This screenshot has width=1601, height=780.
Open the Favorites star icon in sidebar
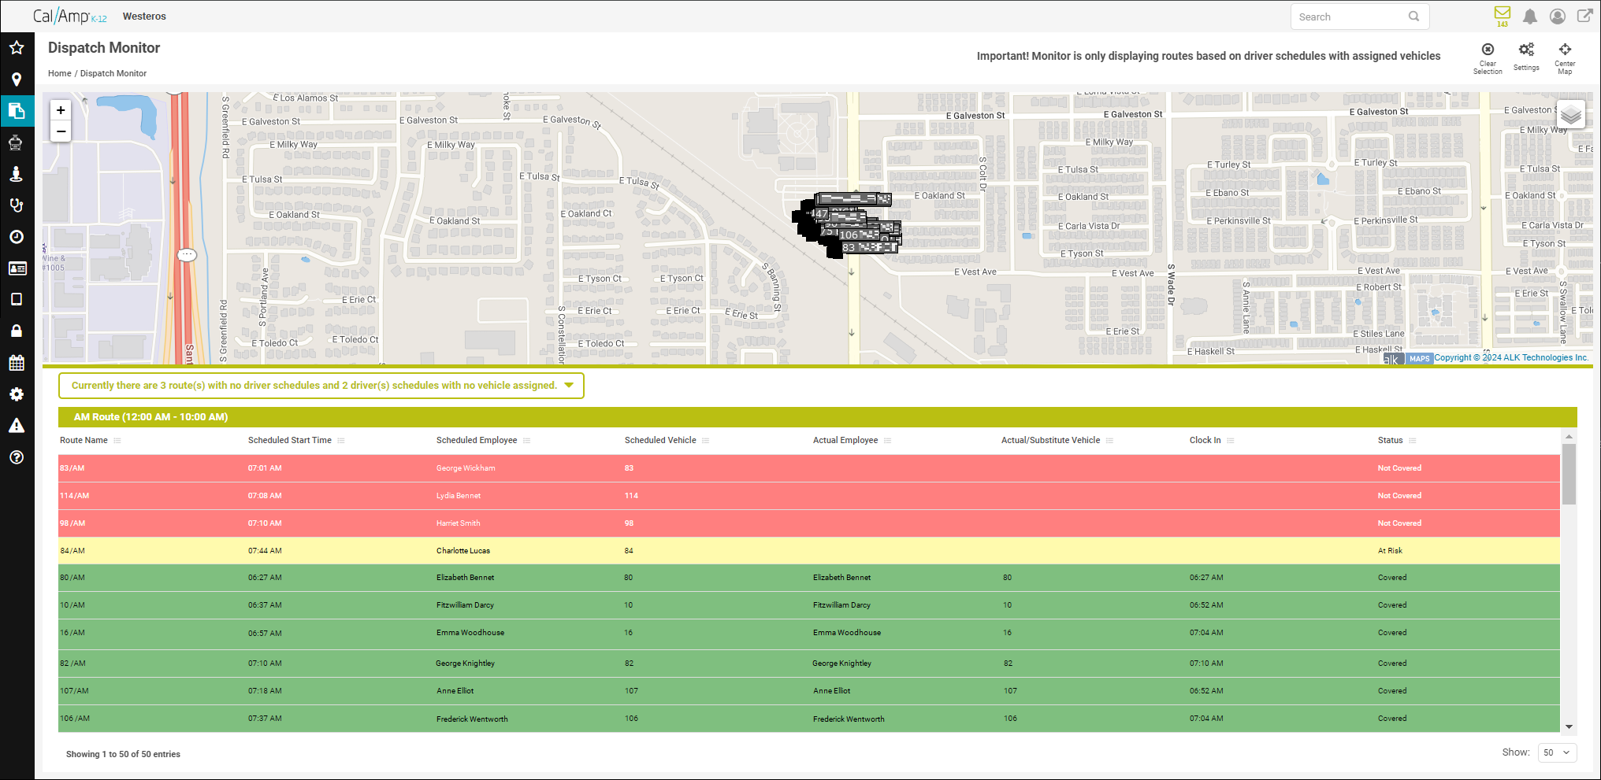(x=17, y=47)
